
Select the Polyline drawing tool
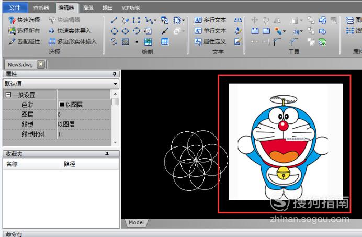149,20
